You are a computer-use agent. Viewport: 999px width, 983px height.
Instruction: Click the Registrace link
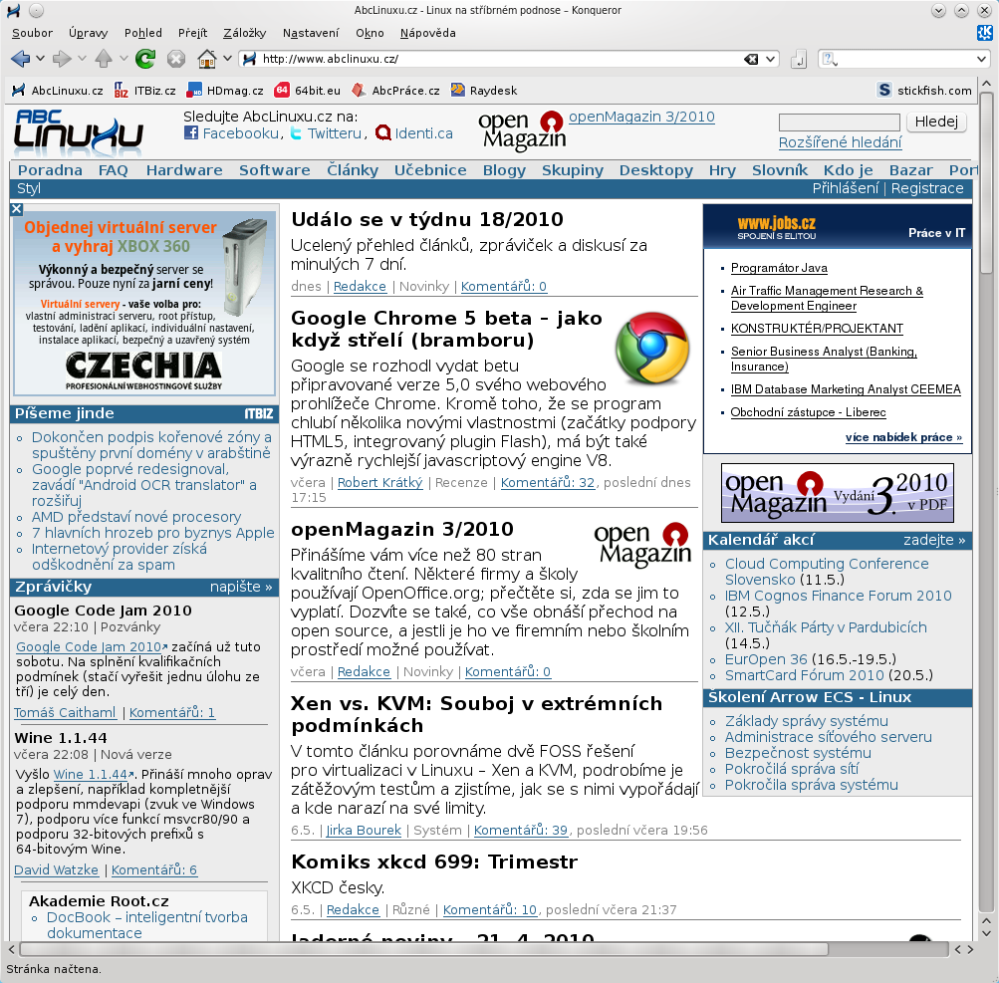(927, 188)
